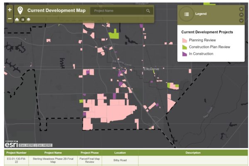The width and height of the screenshot is (249, 166).
Task: Click the location pin icon beside map title
Action: (20, 11)
